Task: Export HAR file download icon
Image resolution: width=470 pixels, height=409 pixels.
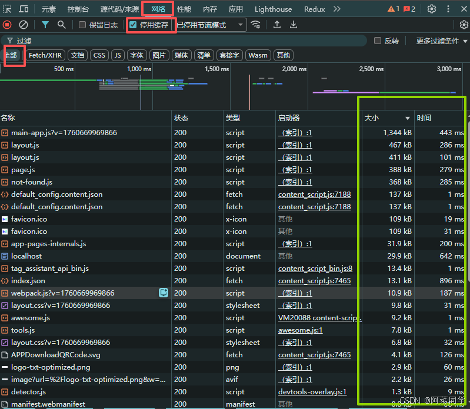Action: (x=294, y=25)
